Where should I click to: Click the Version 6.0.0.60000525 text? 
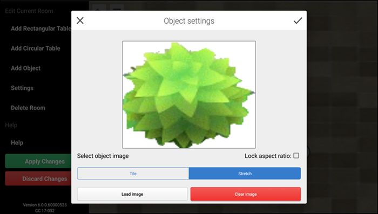[x=45, y=205]
